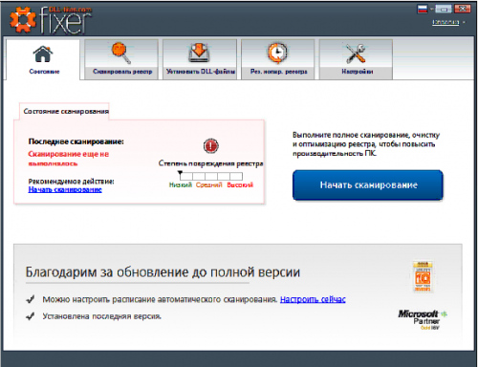Click the Выполните полное сканирование description text

point(366,144)
